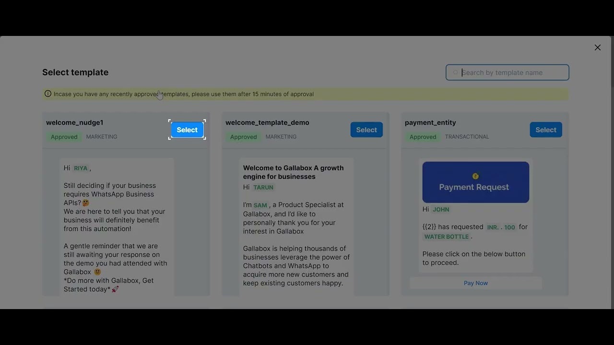The width and height of the screenshot is (614, 345).
Task: Select the welcome_template_demo template
Action: click(366, 130)
